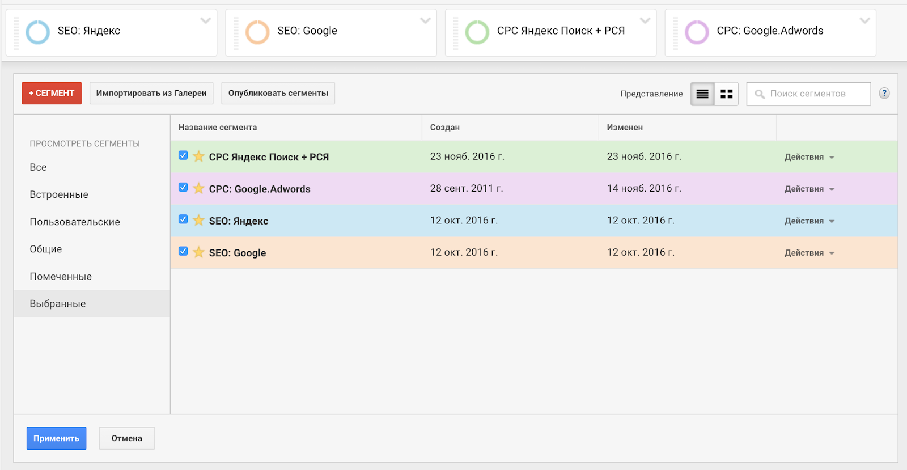
Task: Select the Выбранные segments category
Action: [x=92, y=304]
